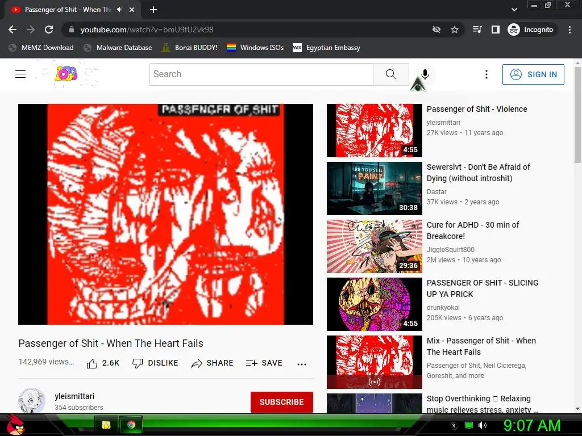Mute the tab via speaker icon
Screen dimensions: 582x436
pos(119,10)
